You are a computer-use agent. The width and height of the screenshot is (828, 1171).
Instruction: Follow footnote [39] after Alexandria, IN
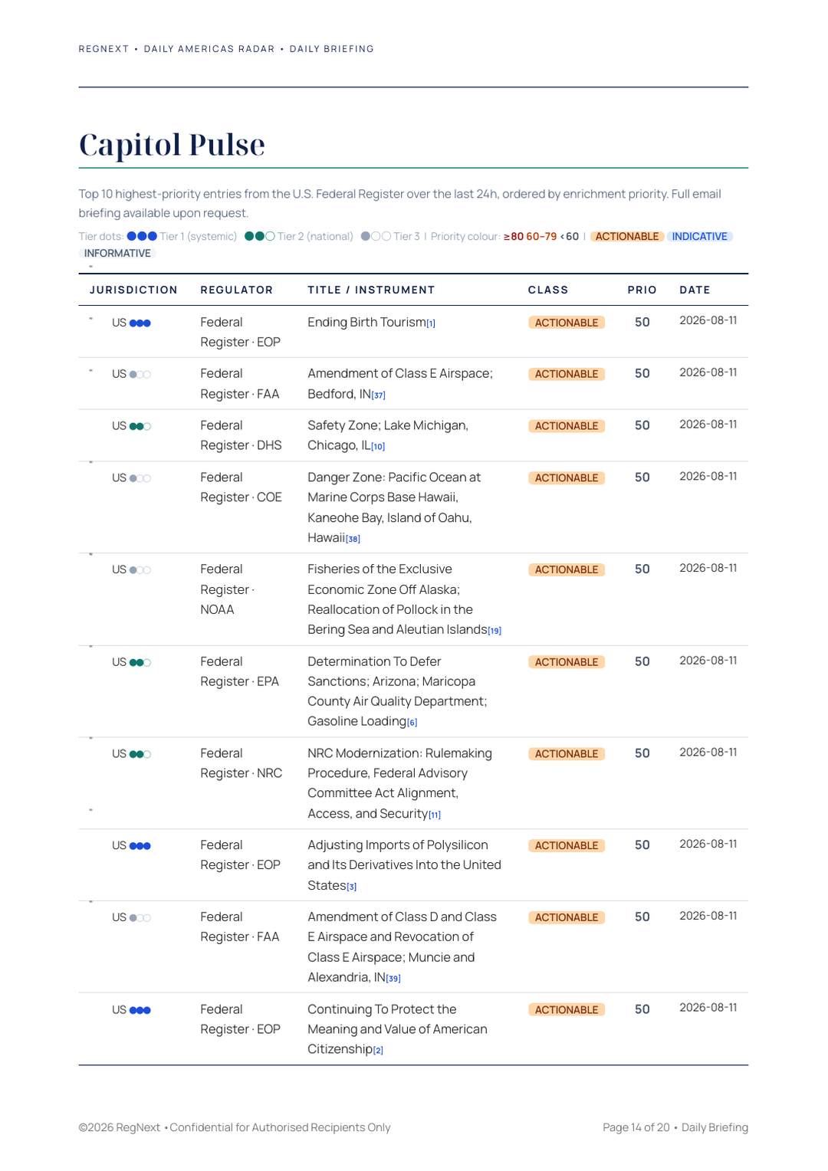click(x=393, y=979)
